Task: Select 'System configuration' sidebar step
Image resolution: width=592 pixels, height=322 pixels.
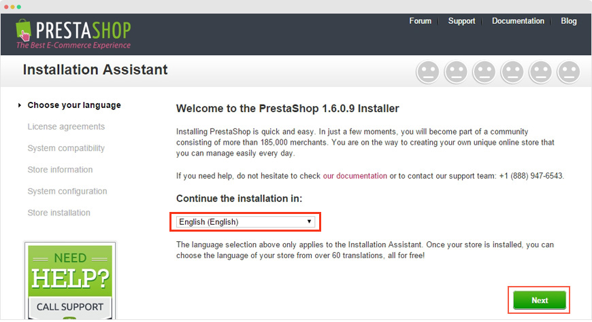Action: point(67,192)
